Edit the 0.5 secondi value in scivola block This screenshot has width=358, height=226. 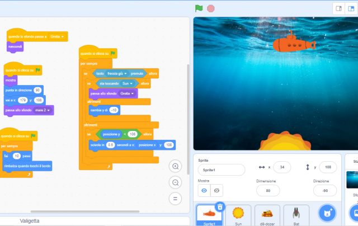(111, 145)
